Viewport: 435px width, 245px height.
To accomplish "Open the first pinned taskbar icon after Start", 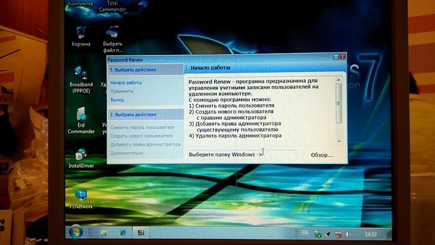I will pos(104,233).
